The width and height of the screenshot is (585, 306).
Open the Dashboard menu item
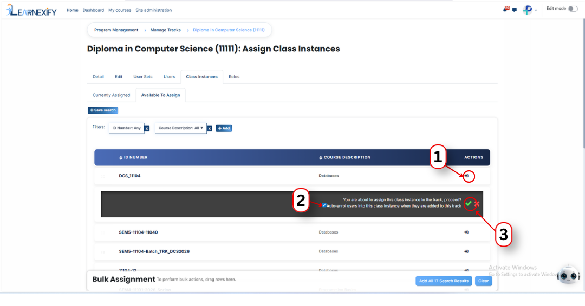point(93,10)
